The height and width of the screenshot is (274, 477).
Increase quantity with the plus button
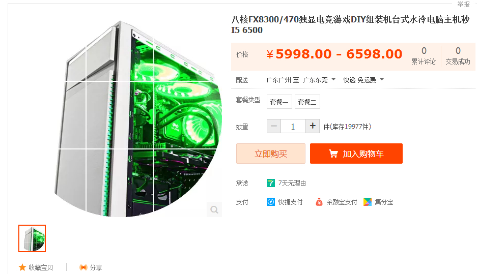coord(313,126)
